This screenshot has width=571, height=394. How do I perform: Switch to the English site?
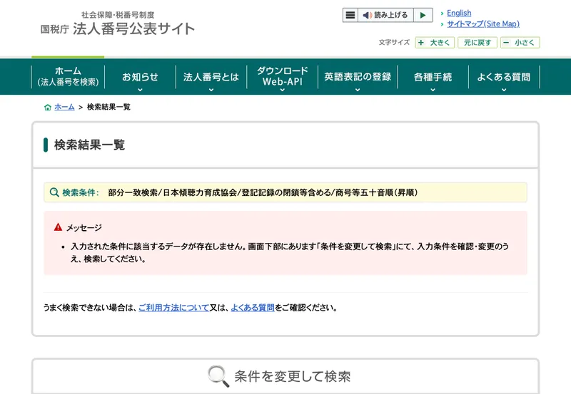(x=459, y=13)
